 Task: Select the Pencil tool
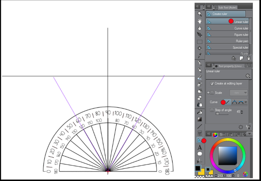pos(200,70)
